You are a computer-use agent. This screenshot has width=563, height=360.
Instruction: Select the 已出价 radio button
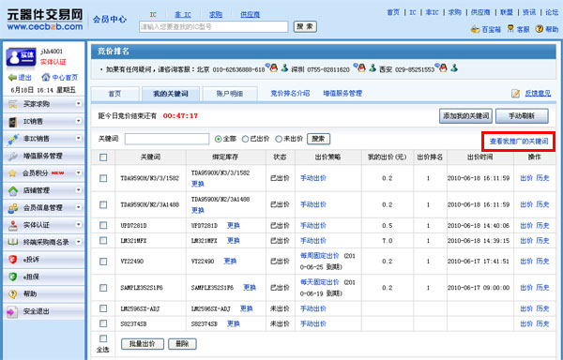click(x=245, y=139)
